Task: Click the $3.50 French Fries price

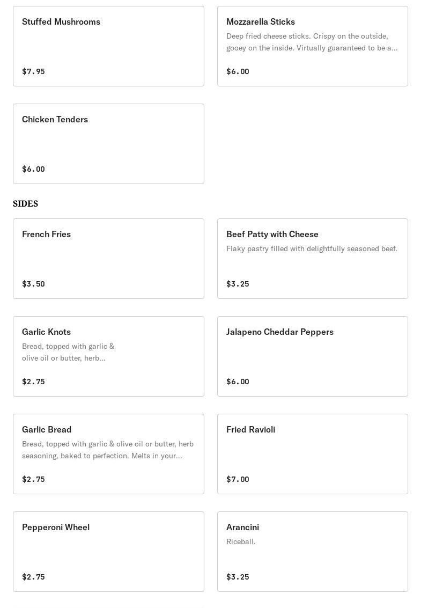Action: [33, 284]
